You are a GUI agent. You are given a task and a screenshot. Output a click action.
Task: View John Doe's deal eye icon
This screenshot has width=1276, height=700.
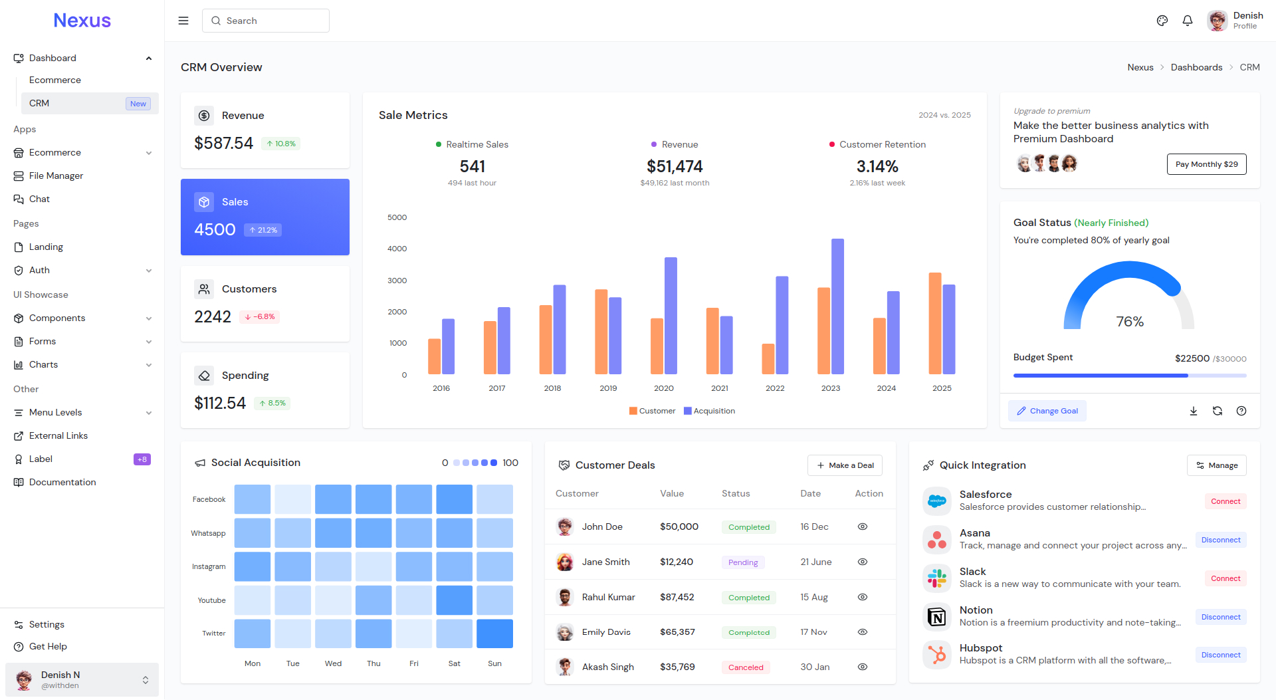point(863,526)
